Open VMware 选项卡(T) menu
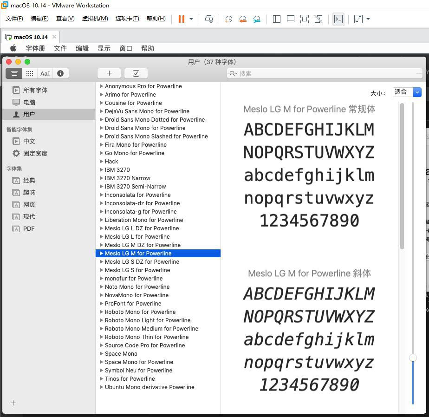The height and width of the screenshot is (417, 429). (127, 19)
